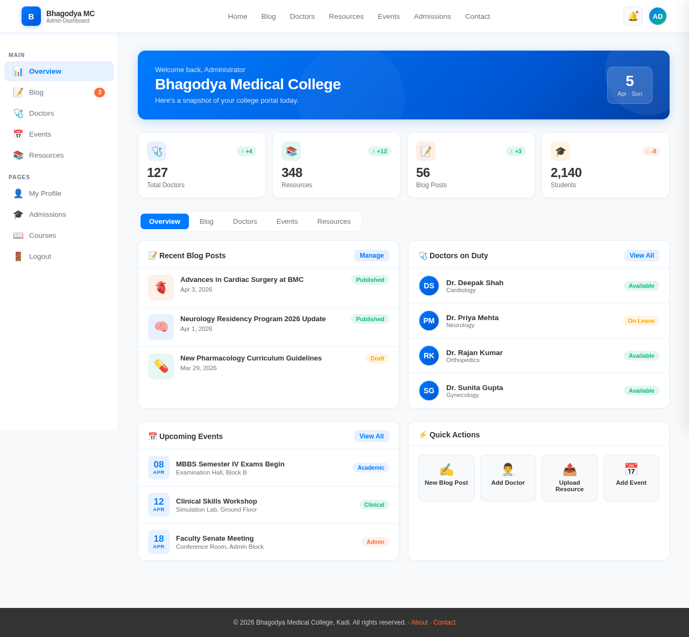Screen dimensions: 689x637
Task: Open Overview in the sidebar
Action: click(x=59, y=71)
